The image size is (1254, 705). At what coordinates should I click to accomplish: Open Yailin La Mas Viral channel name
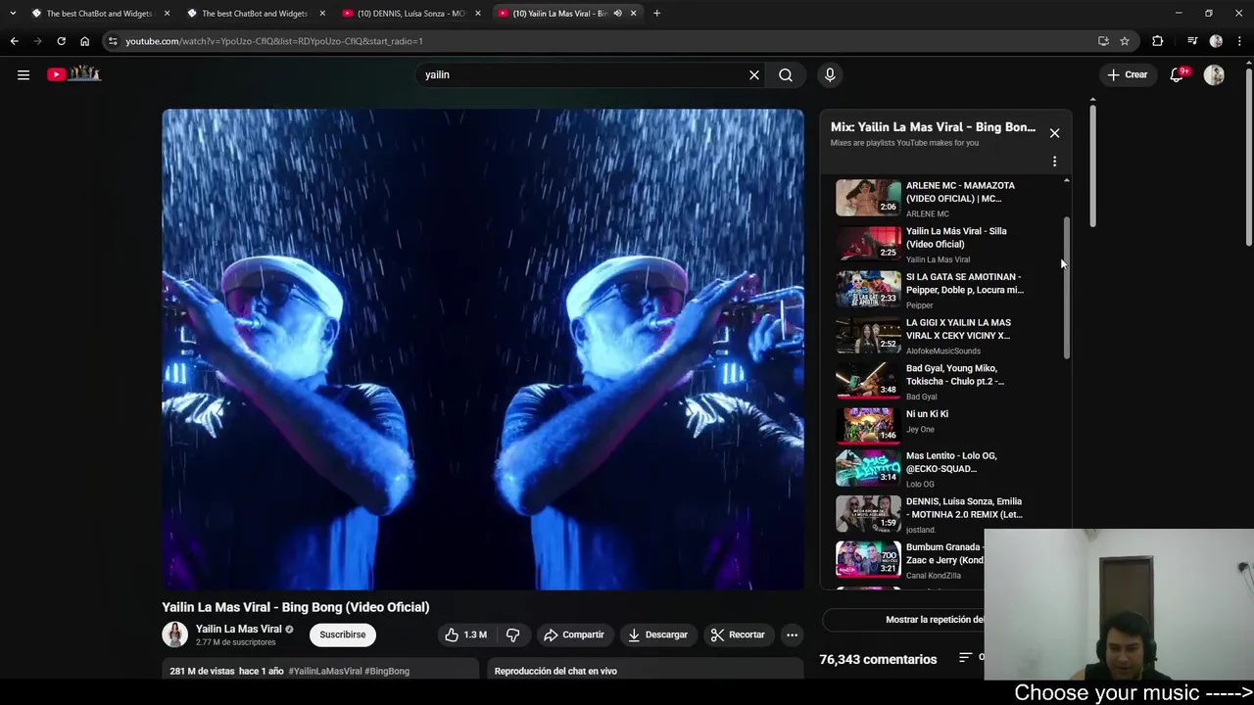tap(238, 629)
